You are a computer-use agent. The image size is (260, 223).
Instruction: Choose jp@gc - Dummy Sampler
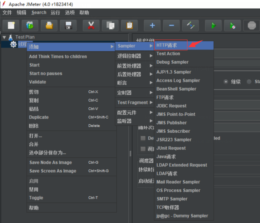[184, 216]
